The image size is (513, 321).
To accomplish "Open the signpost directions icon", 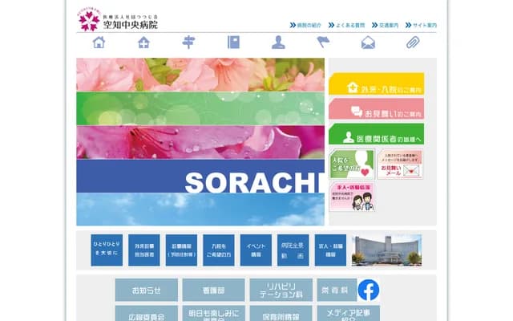I will (x=188, y=43).
